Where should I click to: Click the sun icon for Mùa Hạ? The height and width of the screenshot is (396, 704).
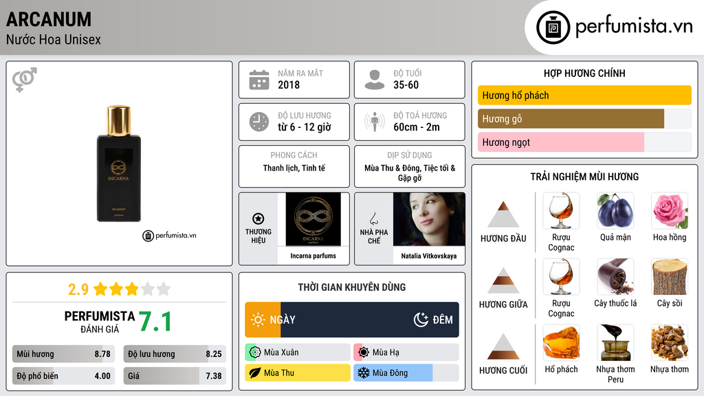(x=364, y=353)
